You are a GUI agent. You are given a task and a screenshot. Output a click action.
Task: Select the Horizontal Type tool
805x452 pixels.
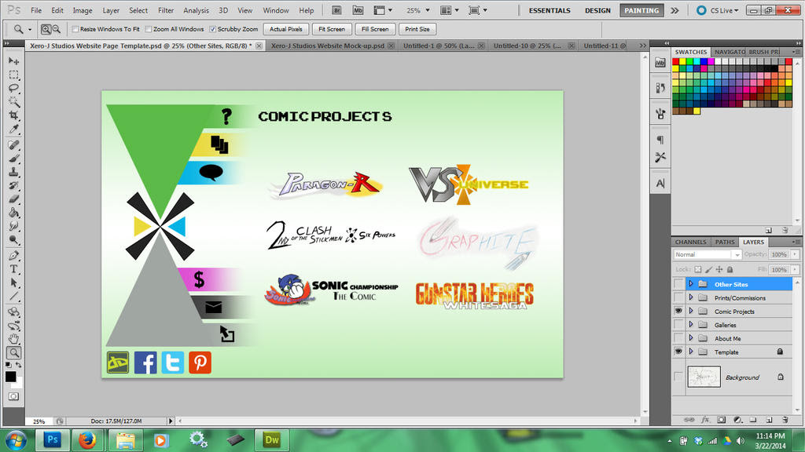click(14, 269)
